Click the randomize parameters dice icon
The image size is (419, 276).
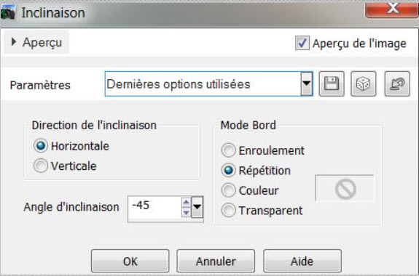point(363,84)
